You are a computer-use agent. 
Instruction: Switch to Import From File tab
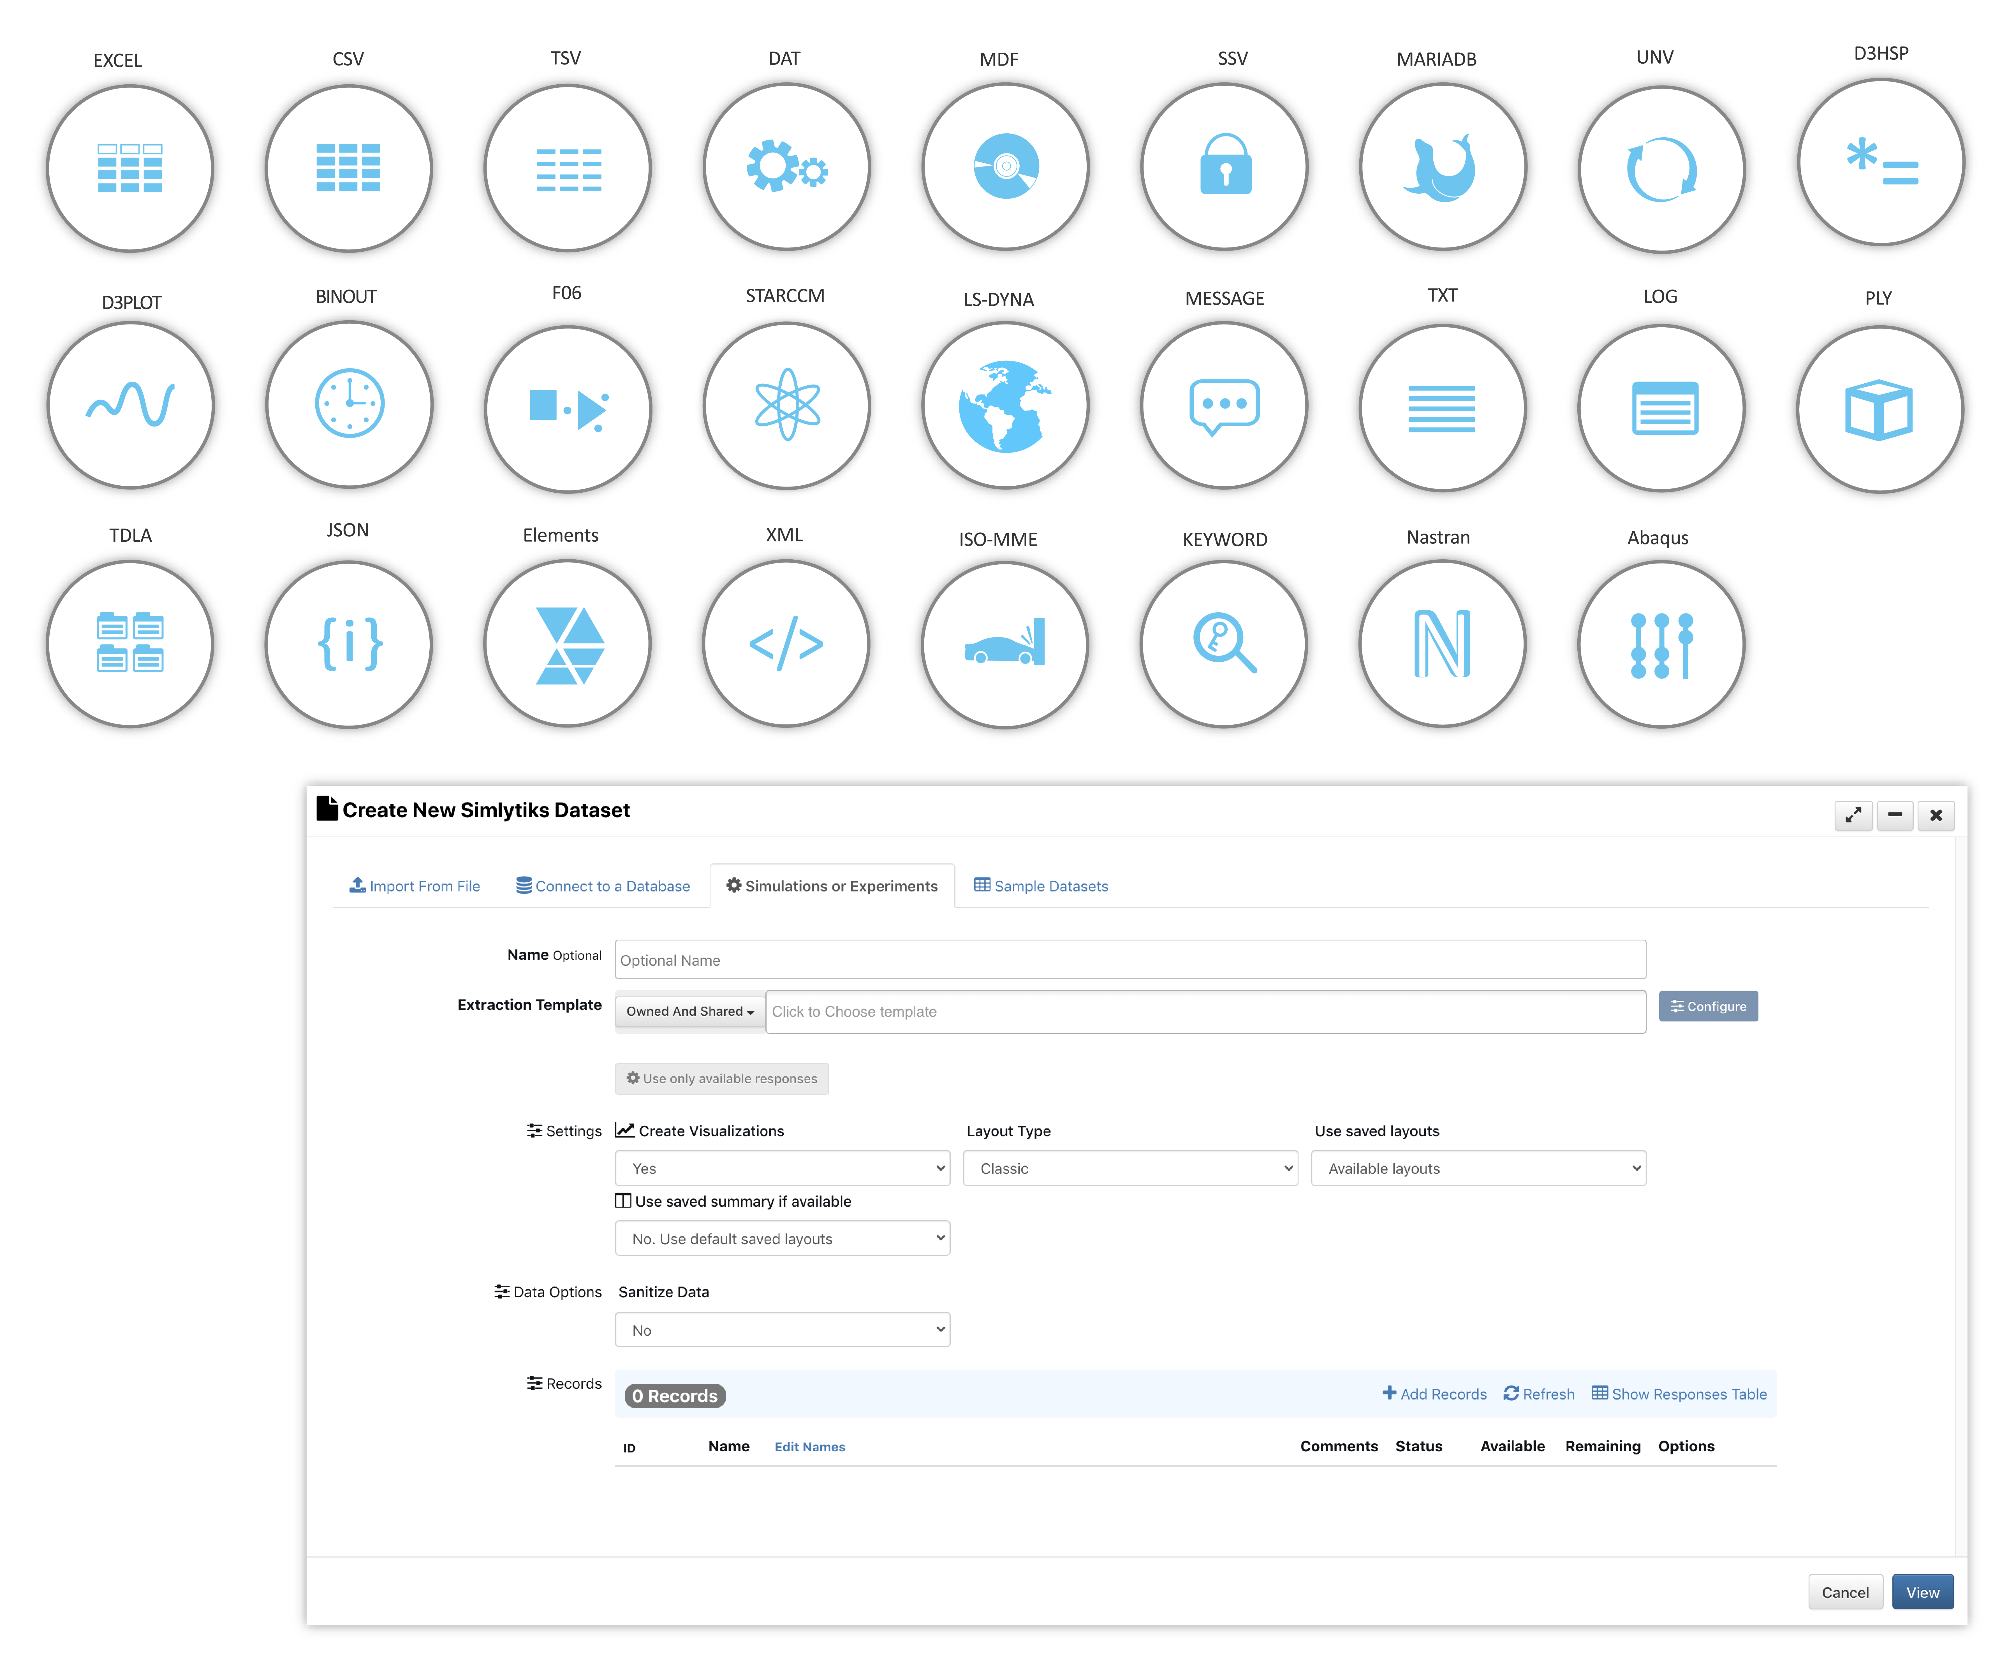point(415,886)
